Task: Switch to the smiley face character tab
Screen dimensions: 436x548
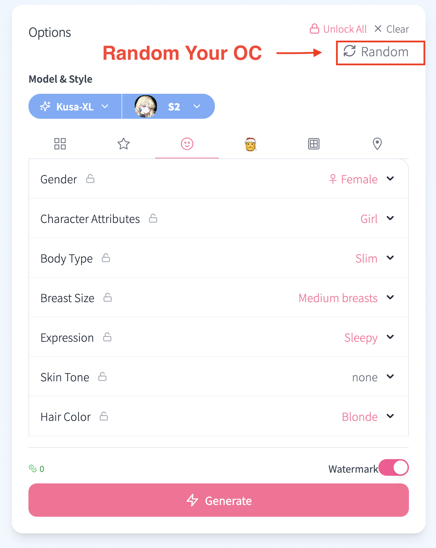Action: (x=187, y=144)
